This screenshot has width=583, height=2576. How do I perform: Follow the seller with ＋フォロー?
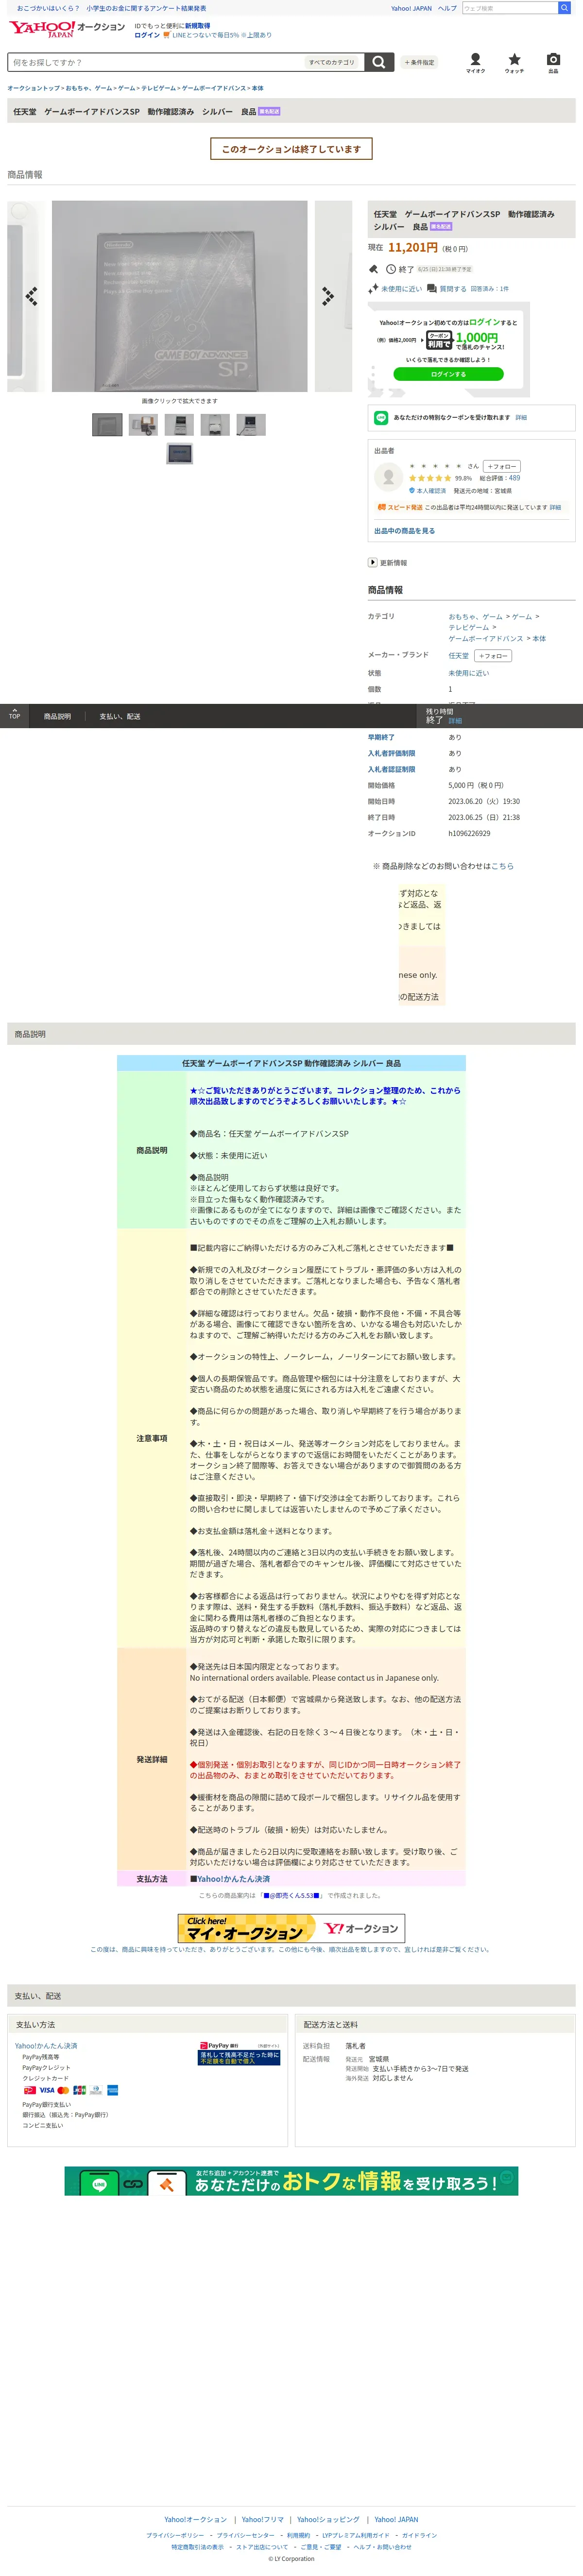pos(502,466)
